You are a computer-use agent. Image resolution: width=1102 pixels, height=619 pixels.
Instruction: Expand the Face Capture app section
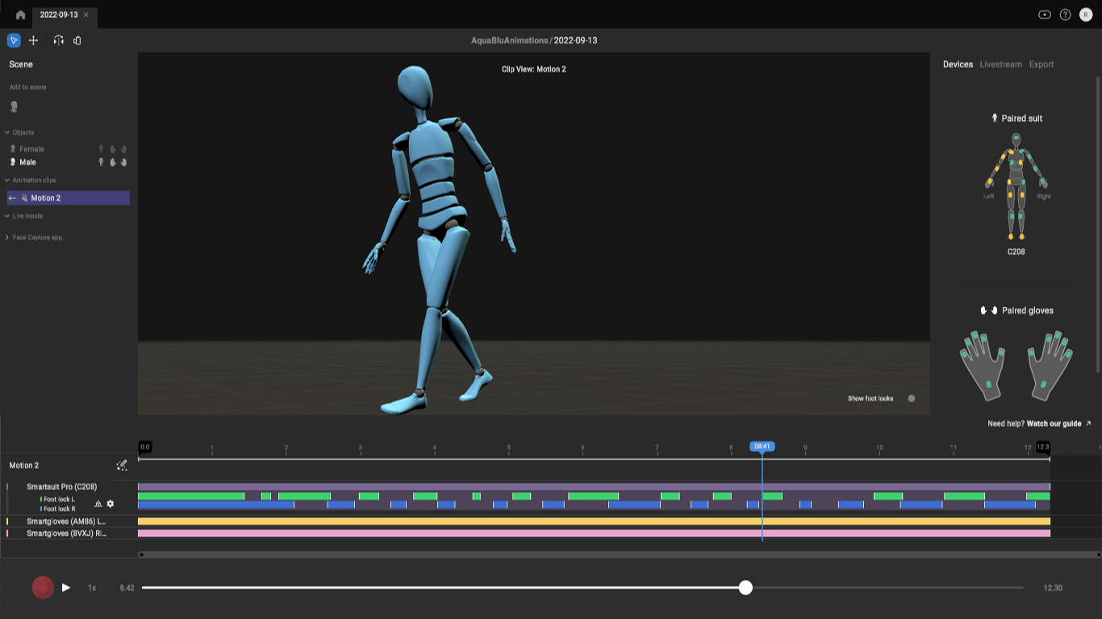point(7,238)
